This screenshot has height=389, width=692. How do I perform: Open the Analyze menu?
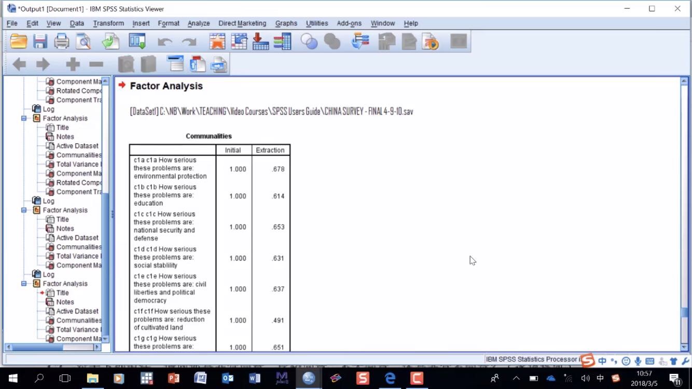click(199, 23)
